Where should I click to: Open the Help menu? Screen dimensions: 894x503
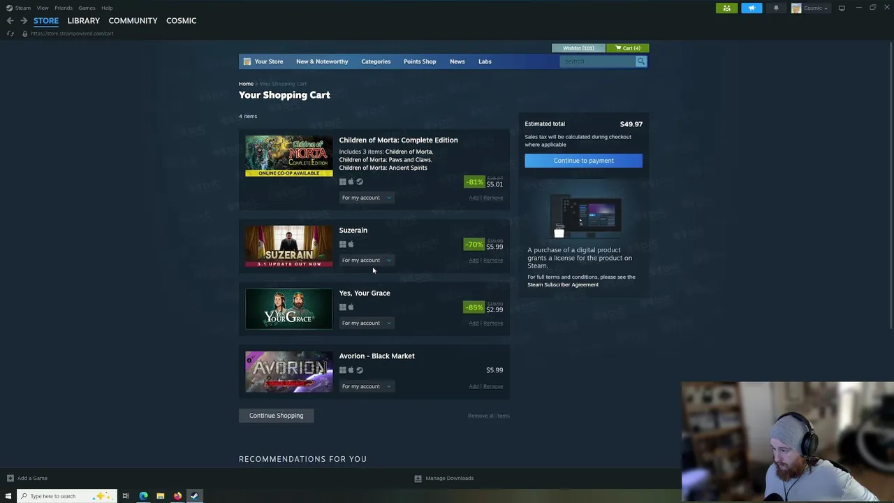point(107,8)
